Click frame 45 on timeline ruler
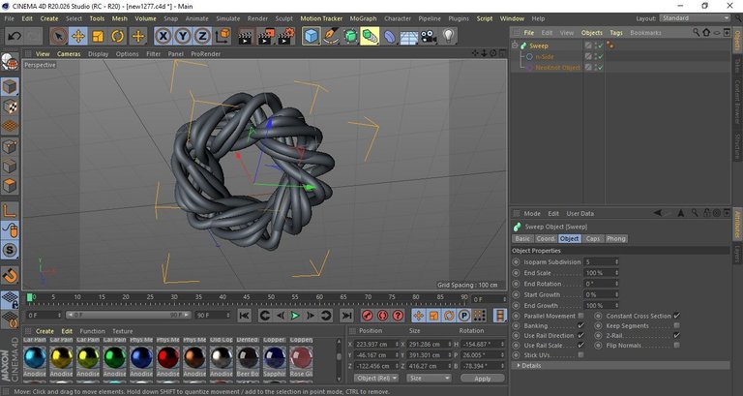Viewport: 743px width, 396px height. [247, 297]
